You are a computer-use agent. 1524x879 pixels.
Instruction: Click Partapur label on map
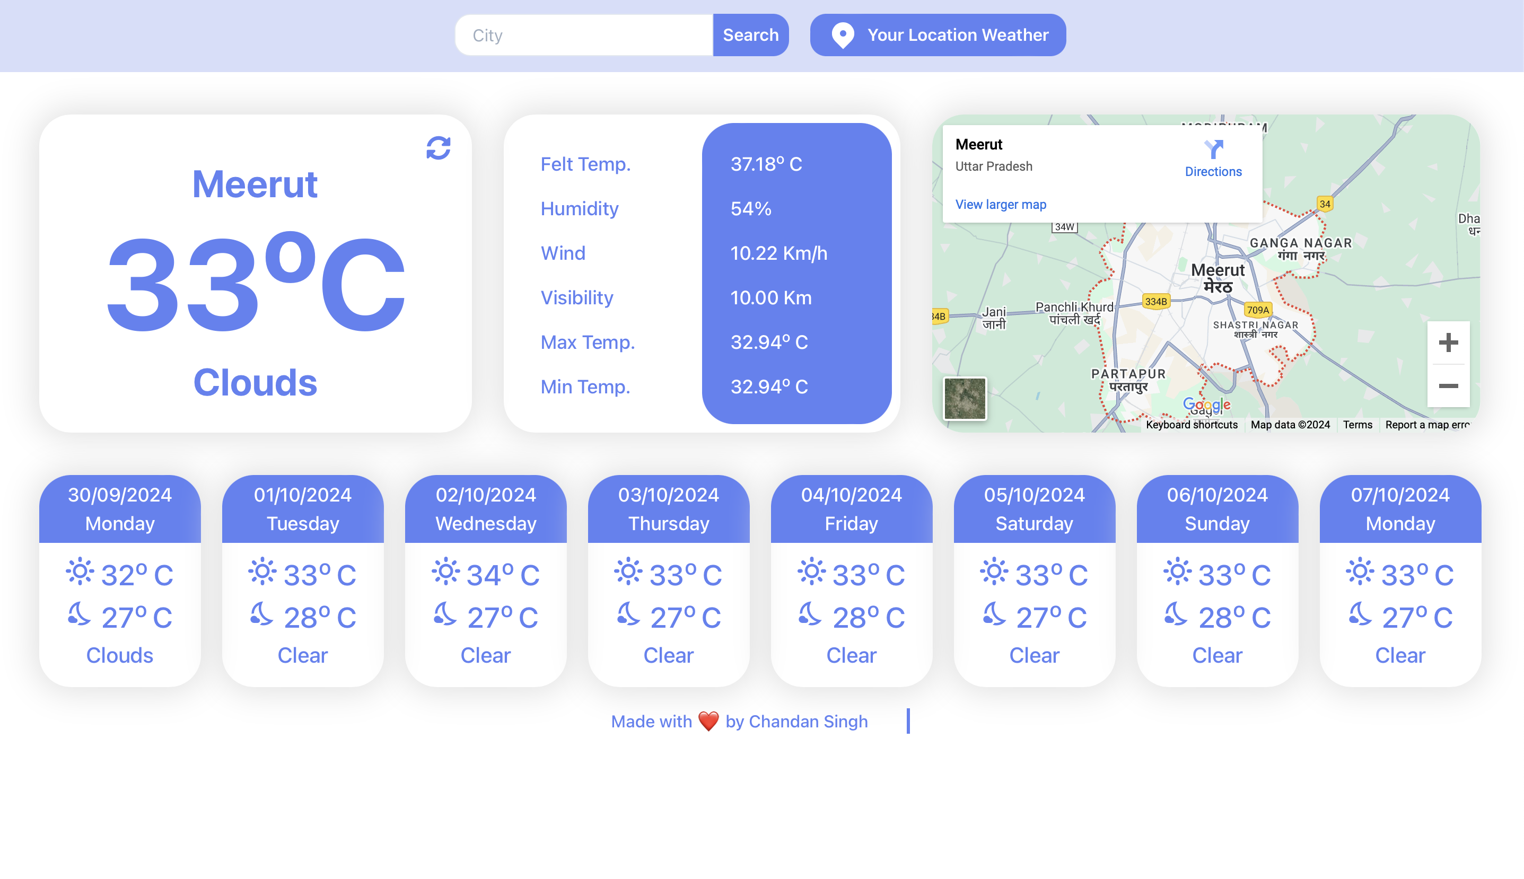click(x=1128, y=380)
